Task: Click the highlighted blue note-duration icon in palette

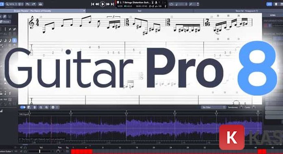Action: point(15,40)
